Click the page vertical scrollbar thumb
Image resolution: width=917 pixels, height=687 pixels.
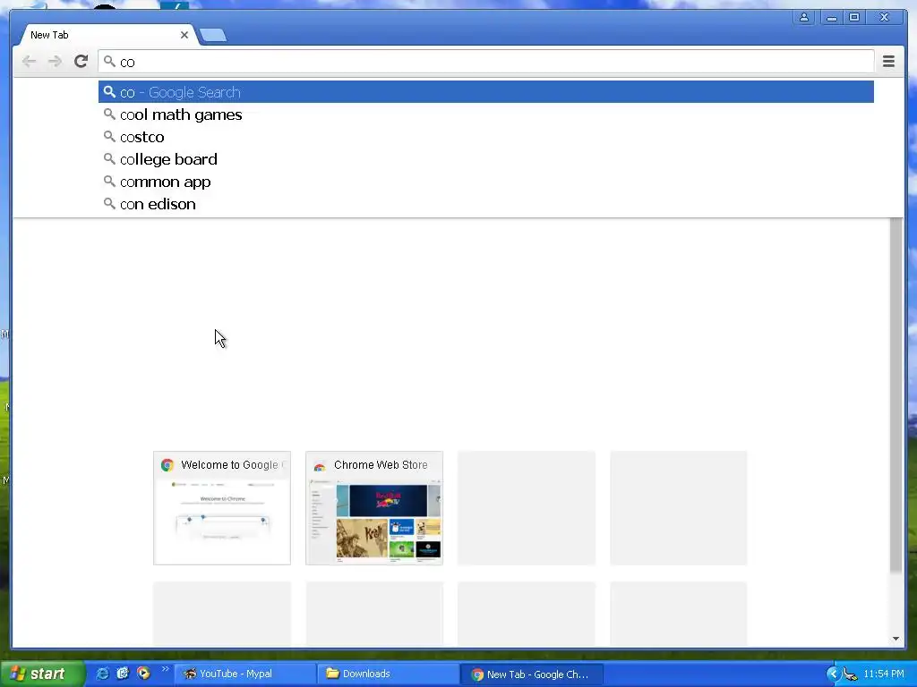tap(896, 394)
